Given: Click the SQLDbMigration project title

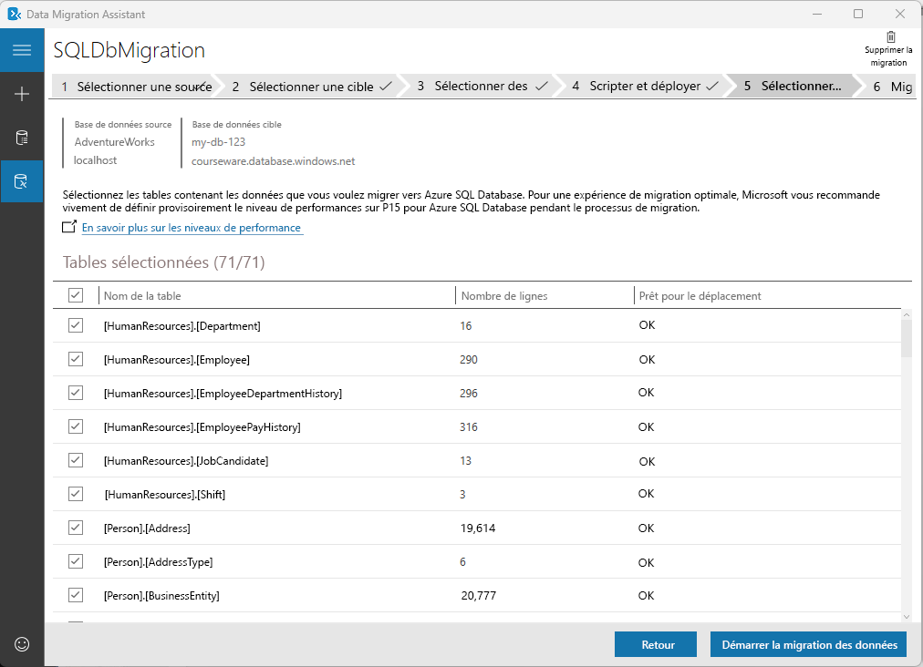Looking at the screenshot, I should [129, 50].
